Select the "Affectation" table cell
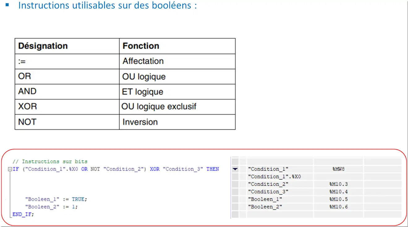Viewport: 408px width, 227px height. [x=177, y=61]
